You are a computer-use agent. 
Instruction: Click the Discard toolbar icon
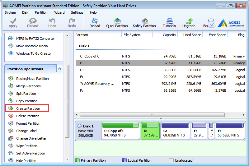[x=33, y=21]
